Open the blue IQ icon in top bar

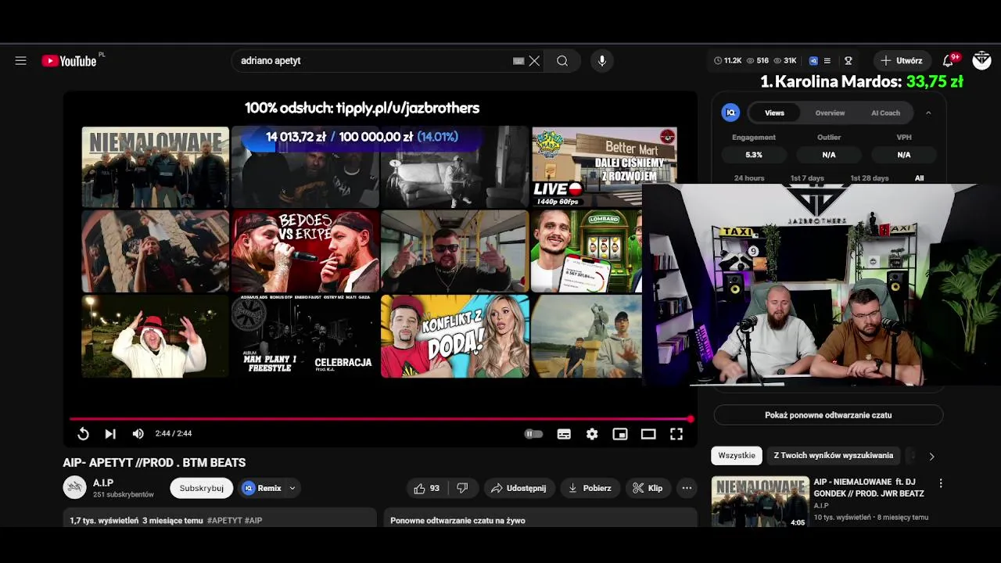pos(813,61)
